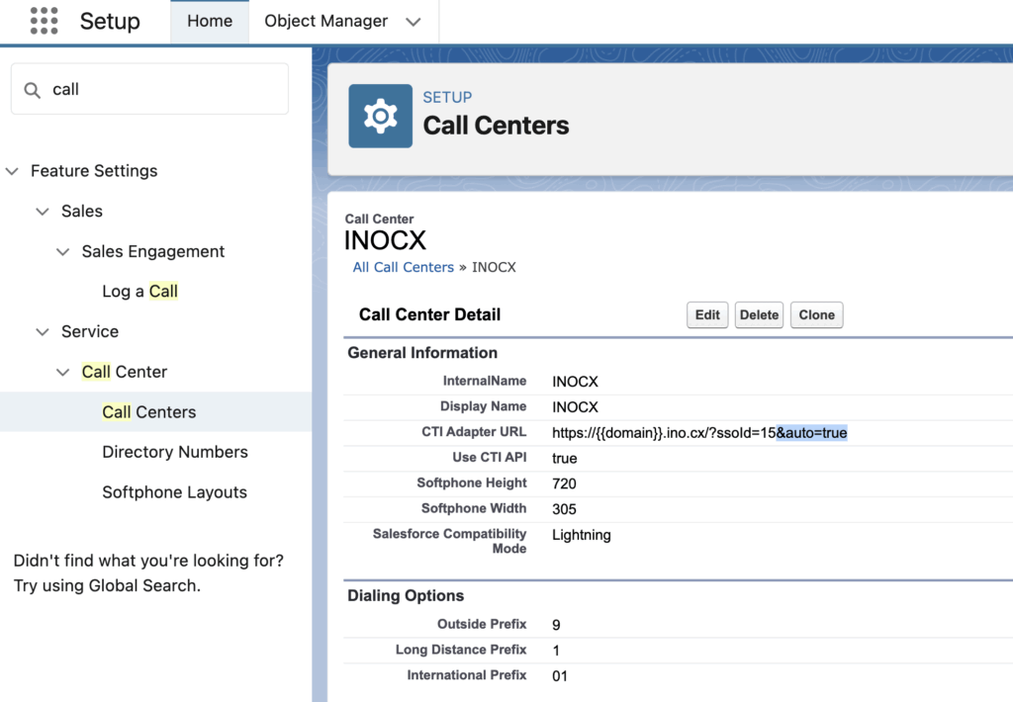Viewport: 1013px width, 702px height.
Task: Switch to the Home tab
Action: (210, 21)
